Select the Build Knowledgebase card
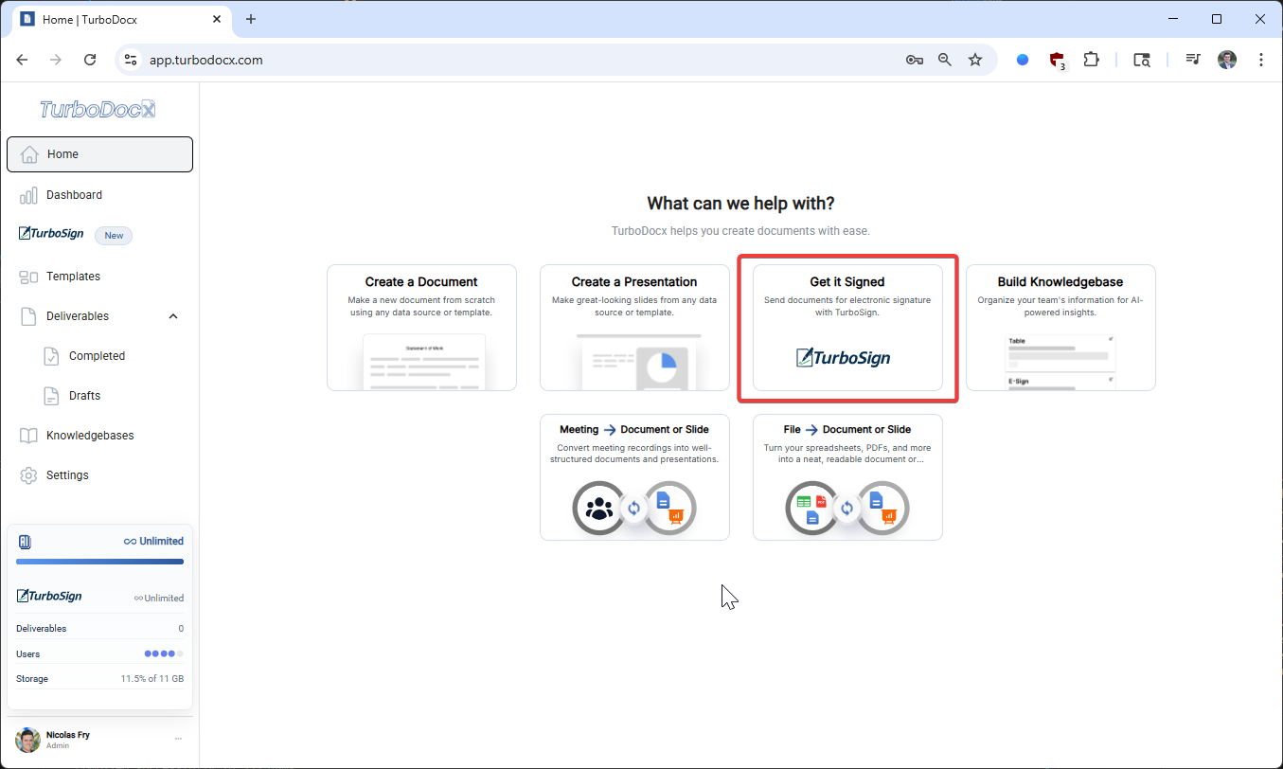 click(x=1060, y=328)
